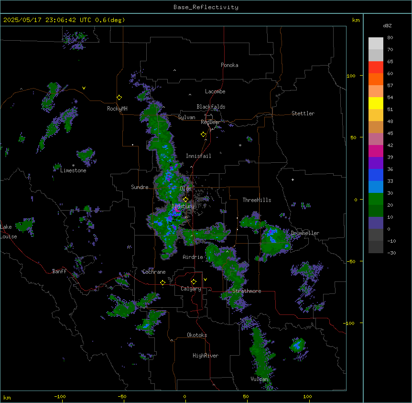Select the magenta 39-42 dBZ legend swatch
This screenshot has width=412, height=403.
coord(376,151)
